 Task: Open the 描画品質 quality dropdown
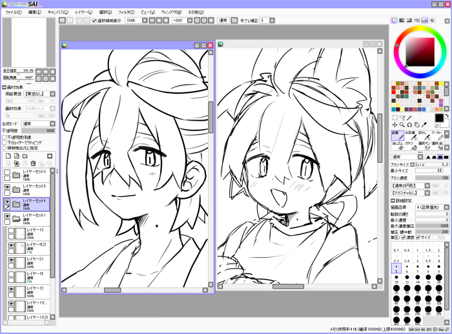pos(446,207)
